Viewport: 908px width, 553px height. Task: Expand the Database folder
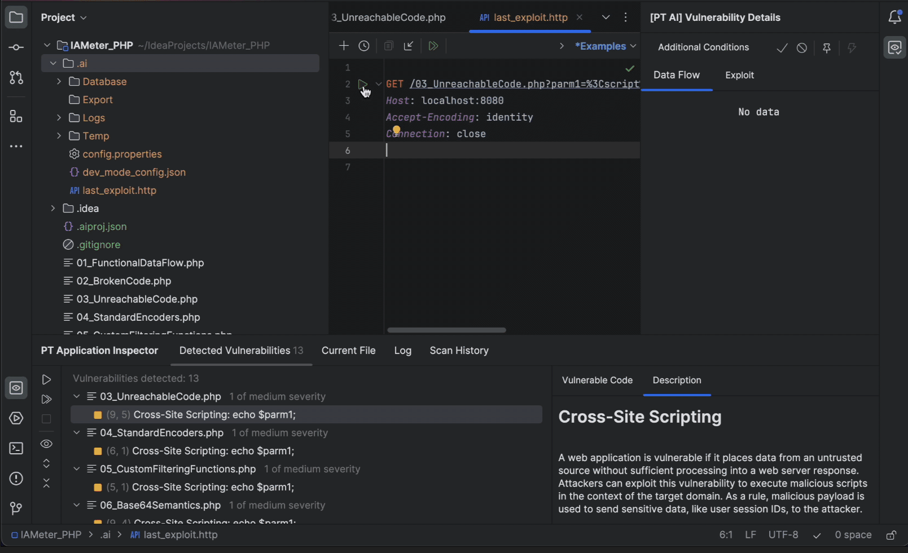pyautogui.click(x=59, y=82)
